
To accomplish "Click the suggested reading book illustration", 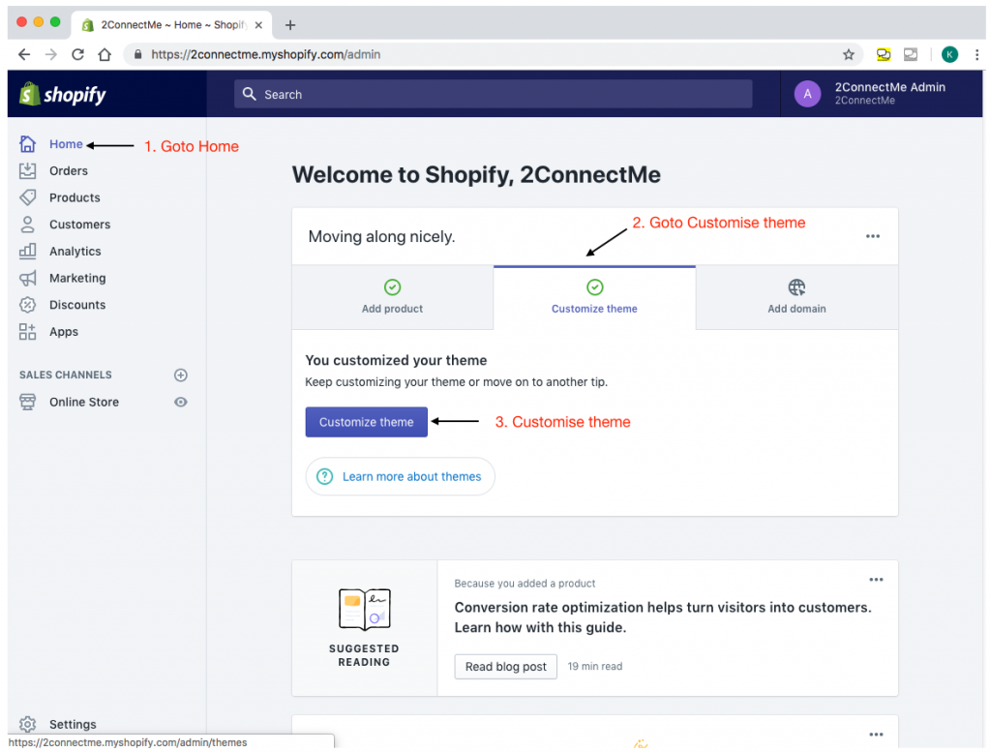I will pos(365,609).
